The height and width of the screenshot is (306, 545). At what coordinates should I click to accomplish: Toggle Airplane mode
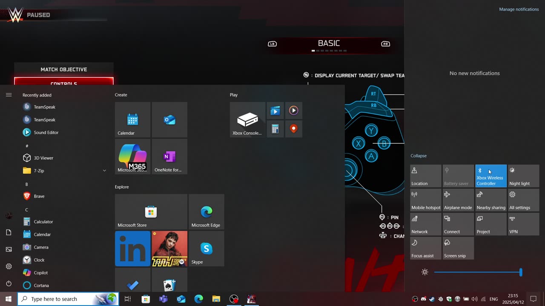[x=458, y=200]
